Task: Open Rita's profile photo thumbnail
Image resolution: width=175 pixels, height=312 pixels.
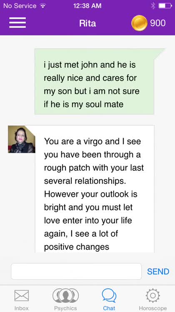Action: tap(22, 139)
